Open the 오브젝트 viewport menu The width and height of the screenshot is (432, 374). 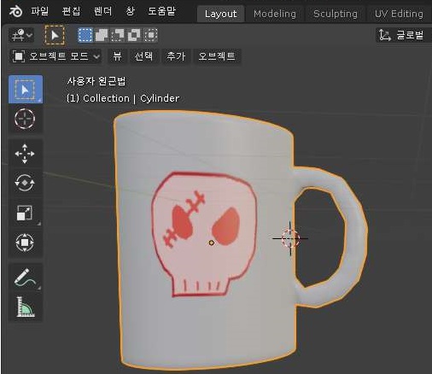217,56
